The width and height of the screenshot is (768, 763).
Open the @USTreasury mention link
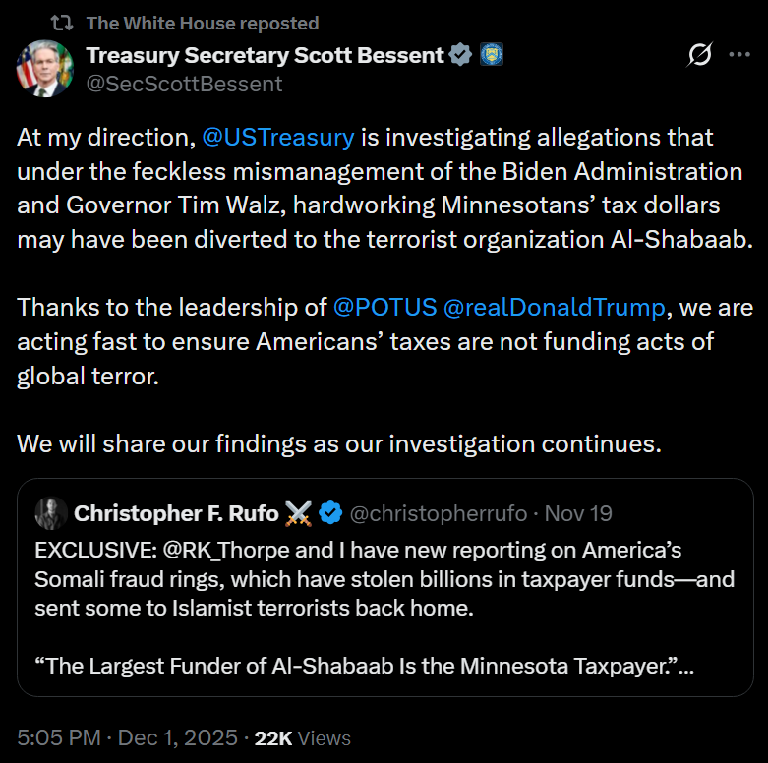click(x=277, y=137)
